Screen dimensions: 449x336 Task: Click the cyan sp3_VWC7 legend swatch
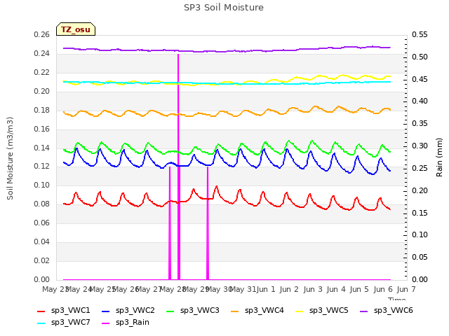[41, 323]
